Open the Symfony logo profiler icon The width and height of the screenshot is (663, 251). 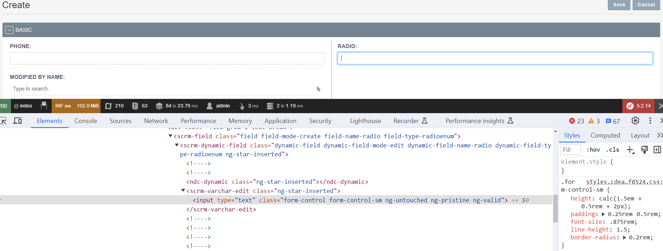[x=630, y=106]
